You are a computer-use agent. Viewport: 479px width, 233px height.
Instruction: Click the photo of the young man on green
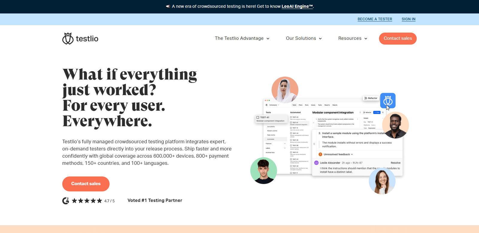(x=264, y=170)
